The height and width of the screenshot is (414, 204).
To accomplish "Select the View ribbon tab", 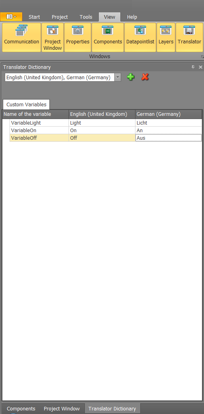I will [x=110, y=17].
